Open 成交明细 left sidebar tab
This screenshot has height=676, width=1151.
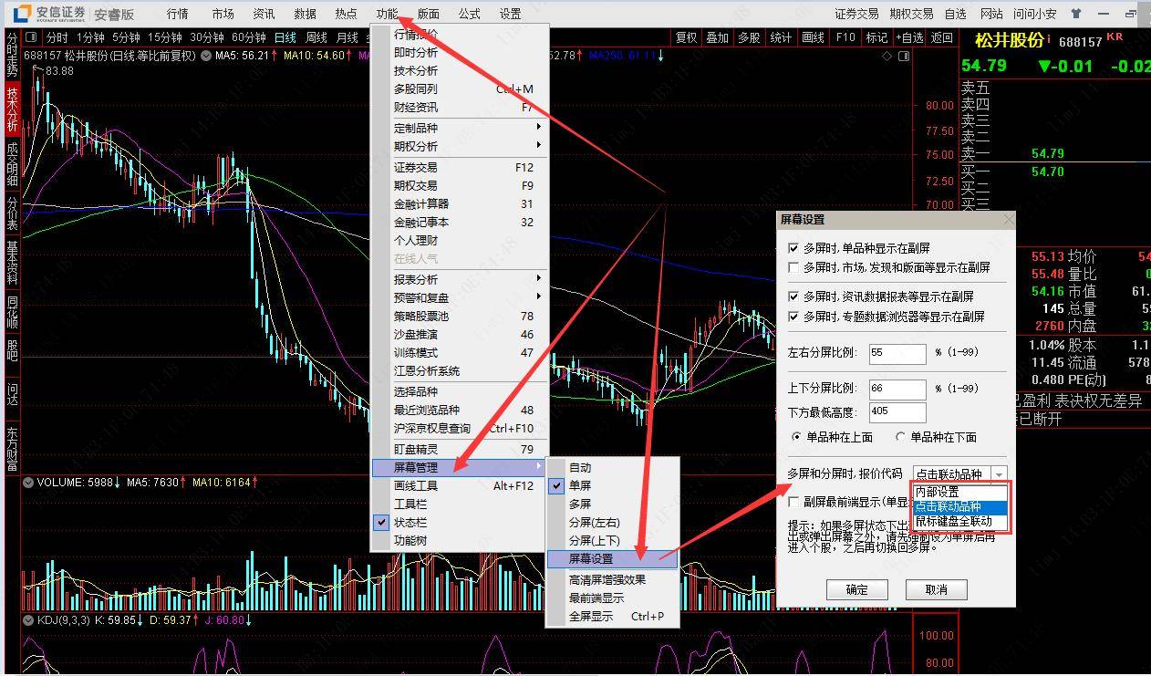(x=12, y=163)
